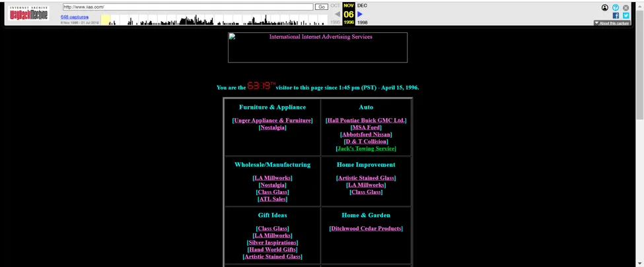Open the Wayback help question icon
This screenshot has height=267, width=644.
tap(615, 7)
